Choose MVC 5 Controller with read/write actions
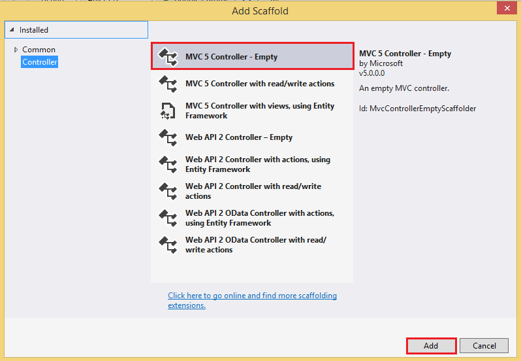This screenshot has height=361, width=521. (x=260, y=84)
